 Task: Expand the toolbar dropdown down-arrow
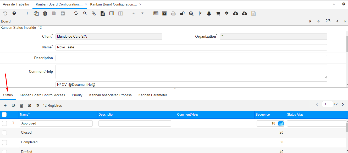tap(142, 13)
